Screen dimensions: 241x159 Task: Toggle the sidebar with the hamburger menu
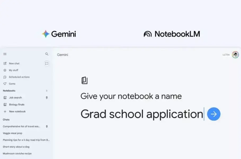[x=5, y=54]
